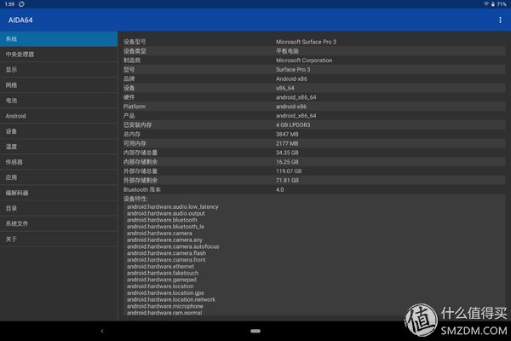Screen dimensions: 511x341
Task: Open the Android section in sidebar
Action: pyautogui.click(x=59, y=116)
